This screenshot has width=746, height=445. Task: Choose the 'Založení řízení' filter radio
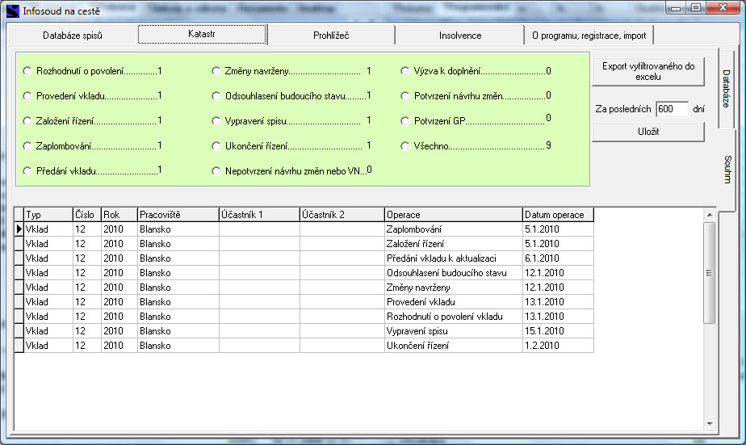[x=27, y=121]
